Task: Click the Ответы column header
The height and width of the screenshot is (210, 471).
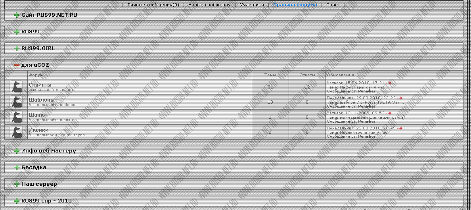Action: tap(307, 75)
